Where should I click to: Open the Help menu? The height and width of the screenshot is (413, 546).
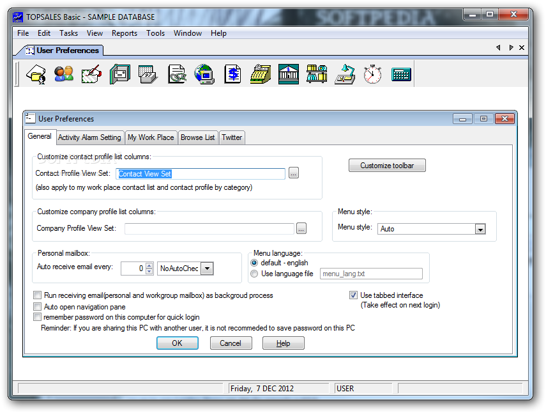click(218, 33)
